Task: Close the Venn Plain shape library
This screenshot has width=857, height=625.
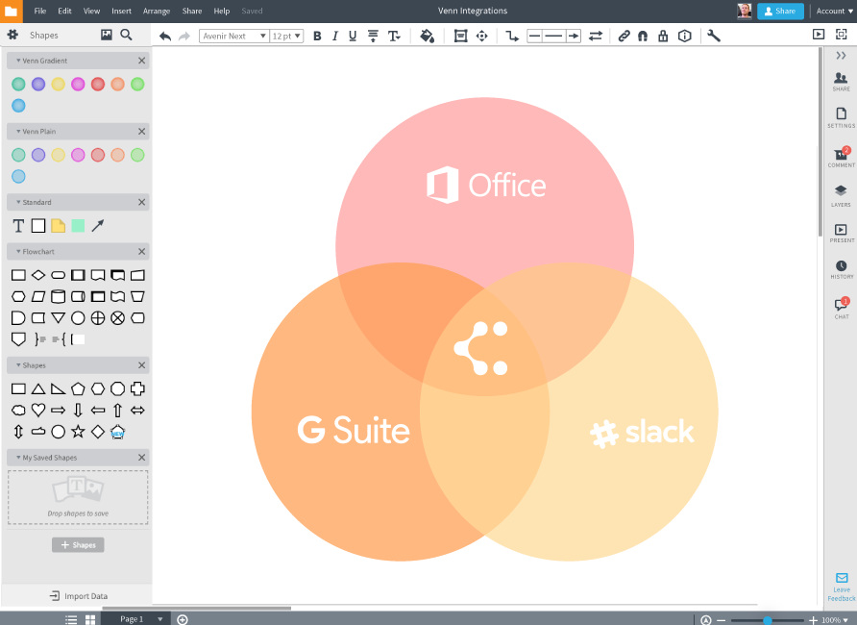Action: [x=141, y=131]
